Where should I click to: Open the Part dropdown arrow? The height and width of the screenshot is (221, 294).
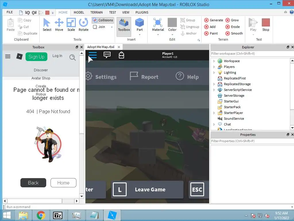click(x=140, y=35)
